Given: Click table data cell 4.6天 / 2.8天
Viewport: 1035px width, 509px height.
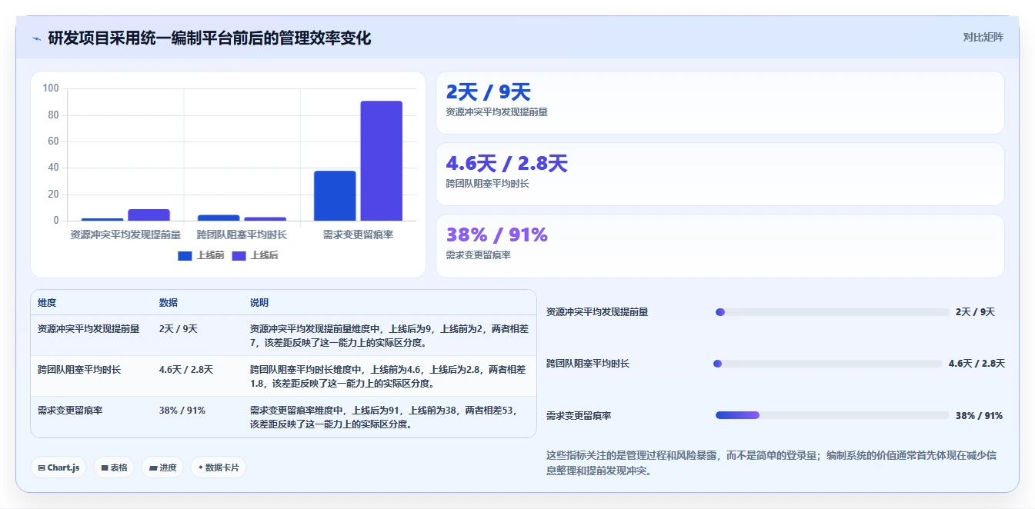Looking at the screenshot, I should pyautogui.click(x=186, y=369).
